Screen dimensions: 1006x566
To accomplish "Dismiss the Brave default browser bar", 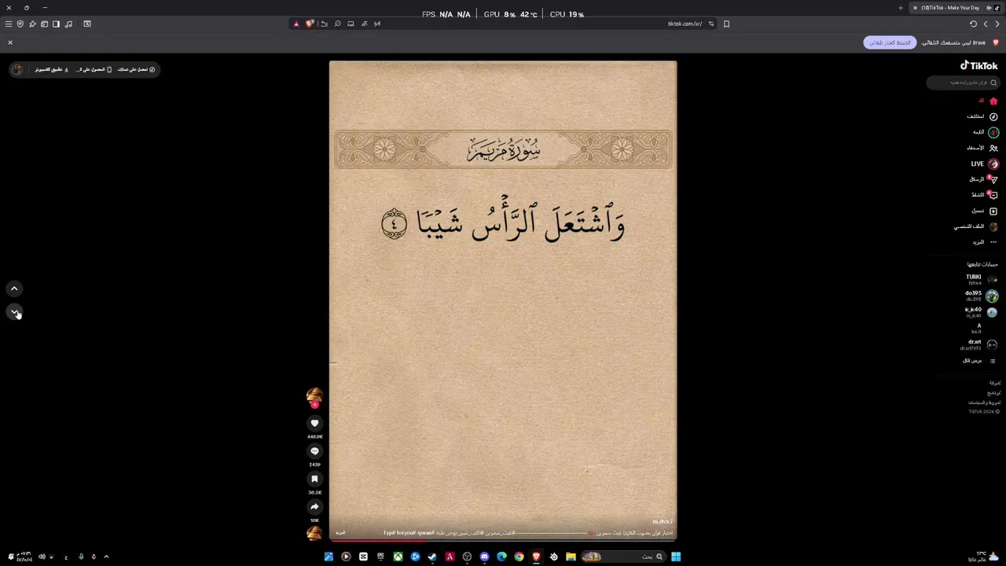I will (x=10, y=42).
